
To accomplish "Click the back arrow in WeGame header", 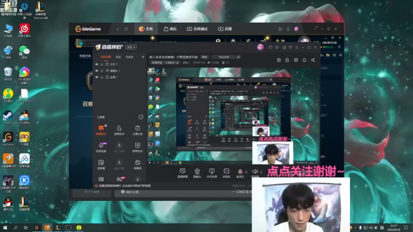I will (x=118, y=29).
